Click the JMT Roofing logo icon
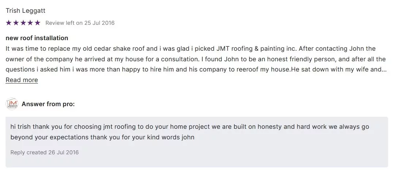Image resolution: width=398 pixels, height=174 pixels. tap(12, 104)
